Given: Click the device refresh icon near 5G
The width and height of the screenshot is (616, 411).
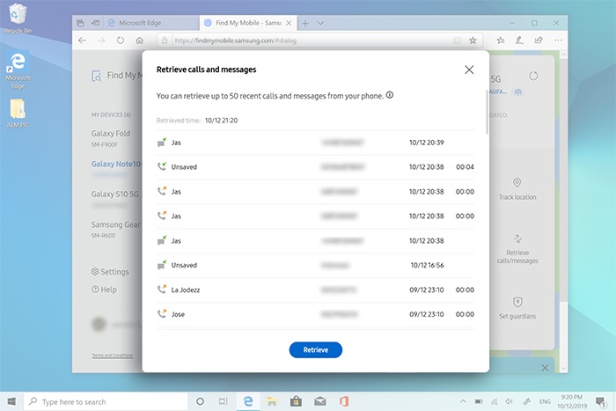Looking at the screenshot, I should coord(533,76).
